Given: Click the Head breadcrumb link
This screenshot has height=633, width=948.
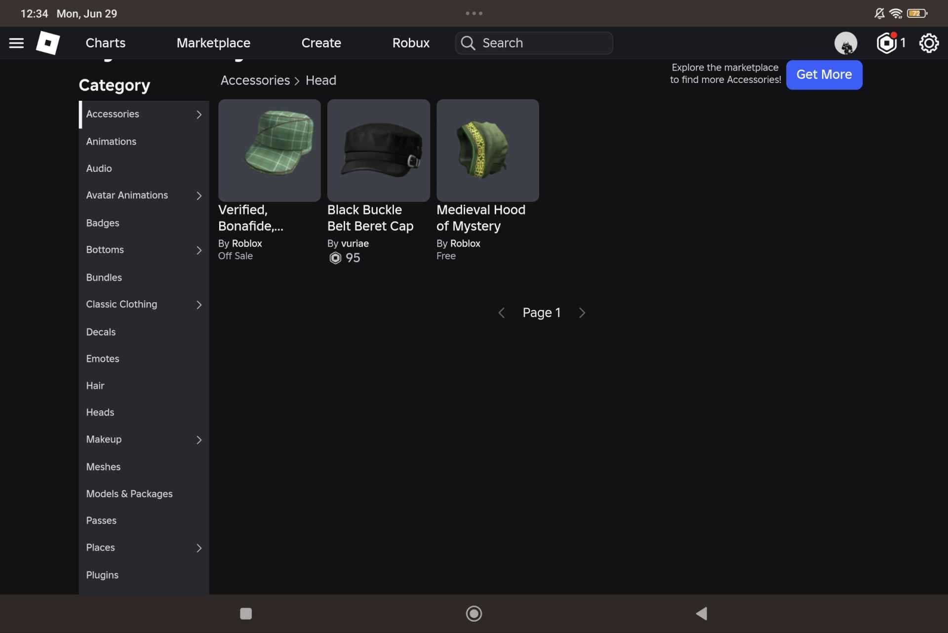Looking at the screenshot, I should (x=321, y=80).
